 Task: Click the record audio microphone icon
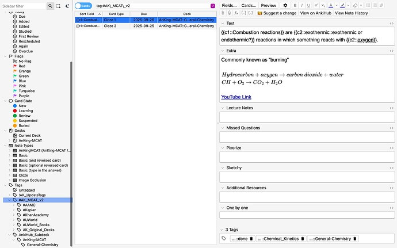(230, 13)
